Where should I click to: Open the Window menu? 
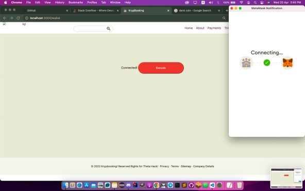pyautogui.click(x=115, y=3)
